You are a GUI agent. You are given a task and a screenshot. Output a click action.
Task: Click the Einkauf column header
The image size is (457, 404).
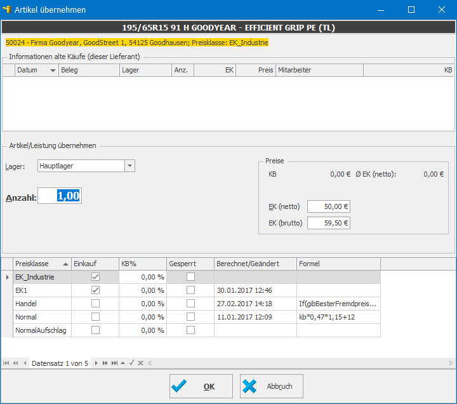tap(95, 264)
